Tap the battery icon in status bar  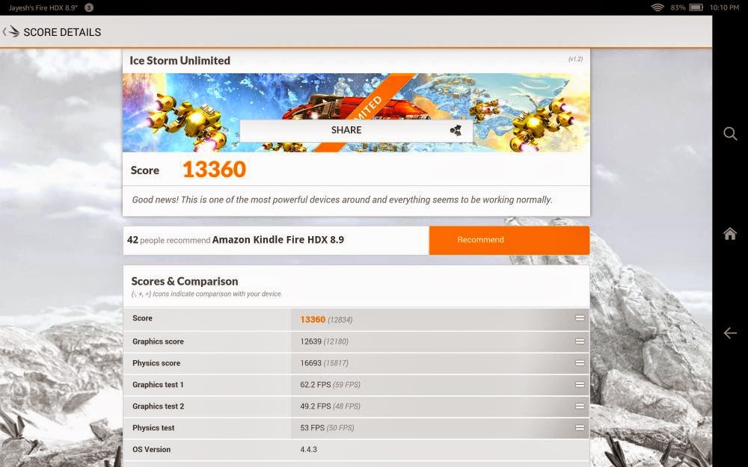pyautogui.click(x=696, y=7)
